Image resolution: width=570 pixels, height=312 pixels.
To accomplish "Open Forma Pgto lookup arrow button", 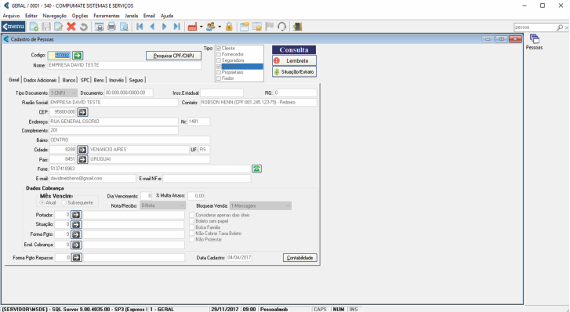I will pos(76,234).
